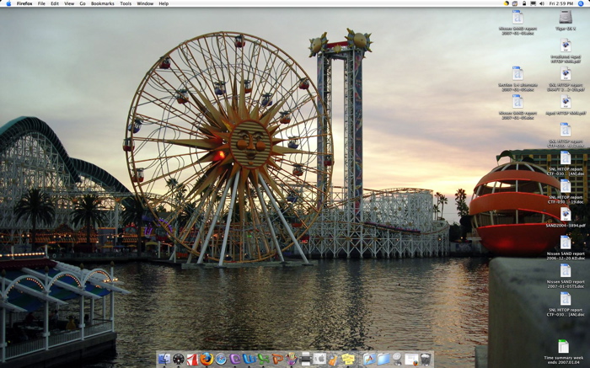Click the lock icon in menu bar
This screenshot has height=368, width=590.
(524, 3)
